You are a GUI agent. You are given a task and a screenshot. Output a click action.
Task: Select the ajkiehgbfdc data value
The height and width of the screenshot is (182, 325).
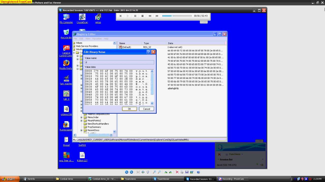tap(173, 88)
